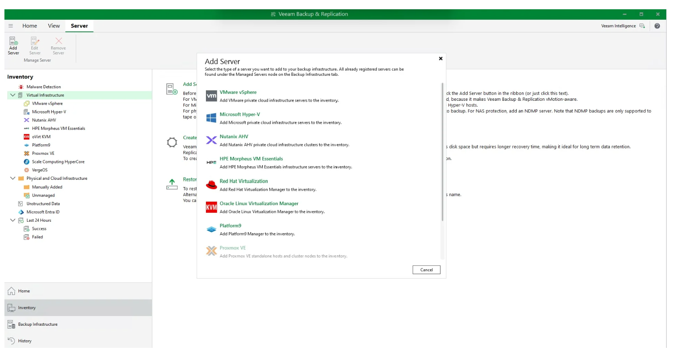
Task: Select Success under Last 24 Hours
Action: tap(39, 229)
